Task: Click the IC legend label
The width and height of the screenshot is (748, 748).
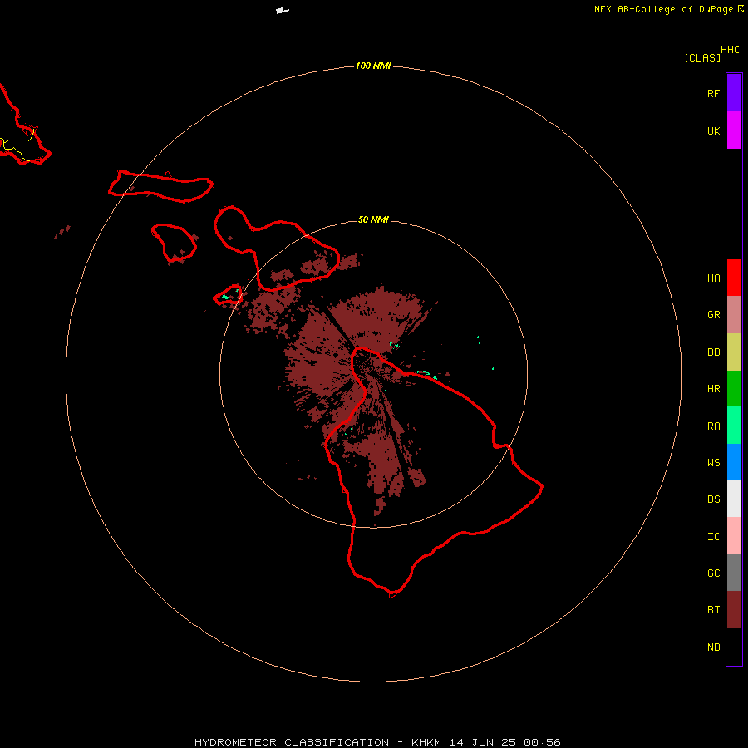Action: [713, 537]
